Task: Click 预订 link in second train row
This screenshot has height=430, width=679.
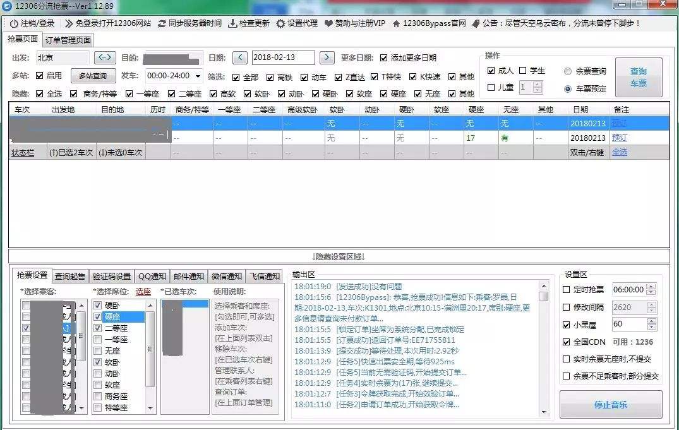Action: click(620, 138)
